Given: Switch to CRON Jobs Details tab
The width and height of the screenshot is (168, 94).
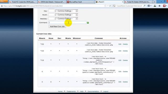Looking at the screenshot, I should (52, 2).
